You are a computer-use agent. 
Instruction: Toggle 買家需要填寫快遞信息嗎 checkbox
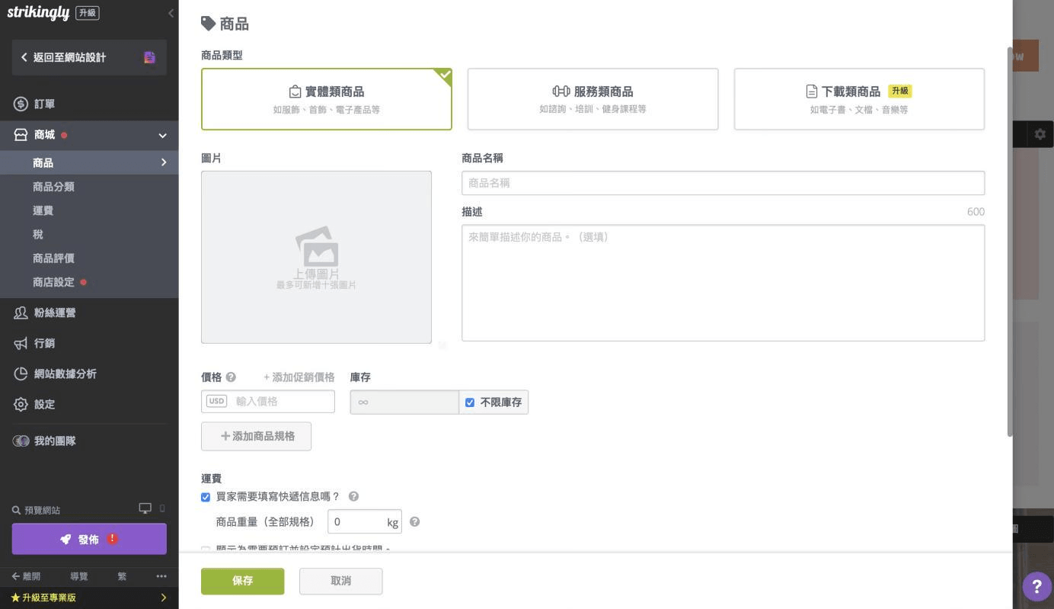[206, 497]
